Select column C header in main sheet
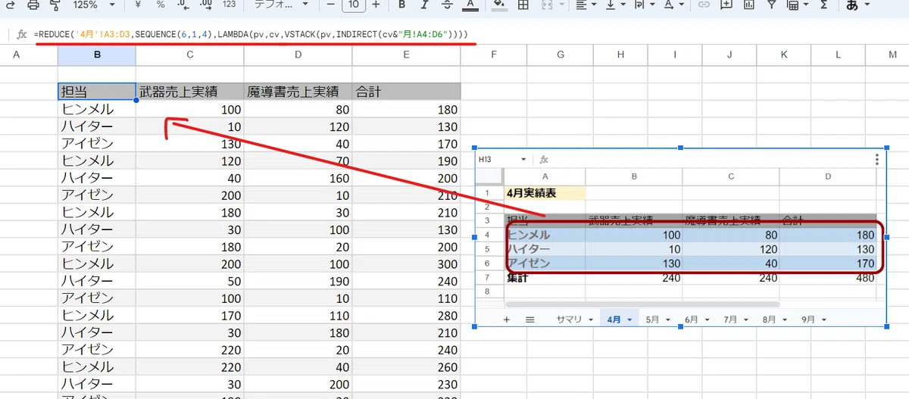909x399 pixels. coord(190,55)
